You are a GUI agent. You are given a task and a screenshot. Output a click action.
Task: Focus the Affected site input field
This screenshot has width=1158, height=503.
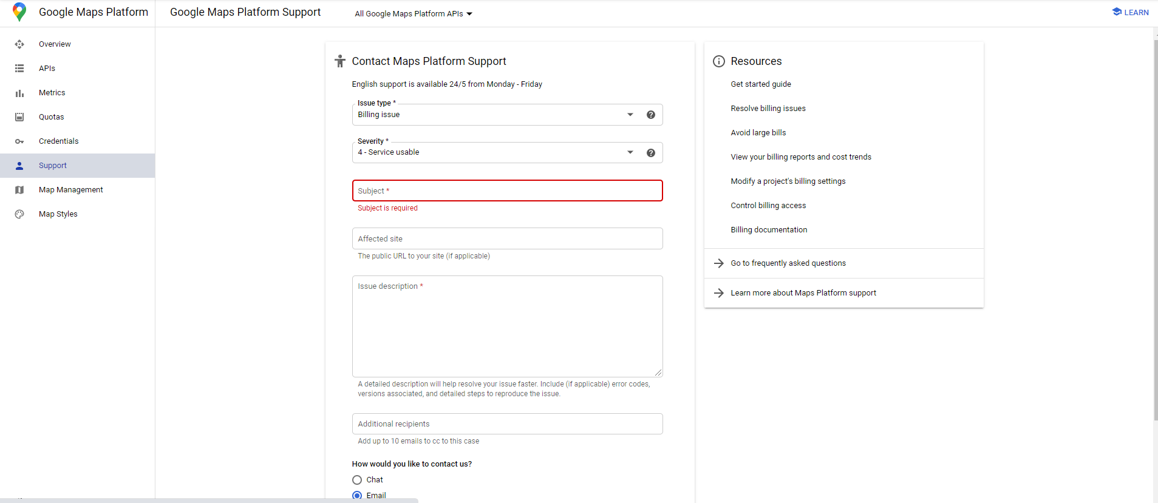point(508,238)
